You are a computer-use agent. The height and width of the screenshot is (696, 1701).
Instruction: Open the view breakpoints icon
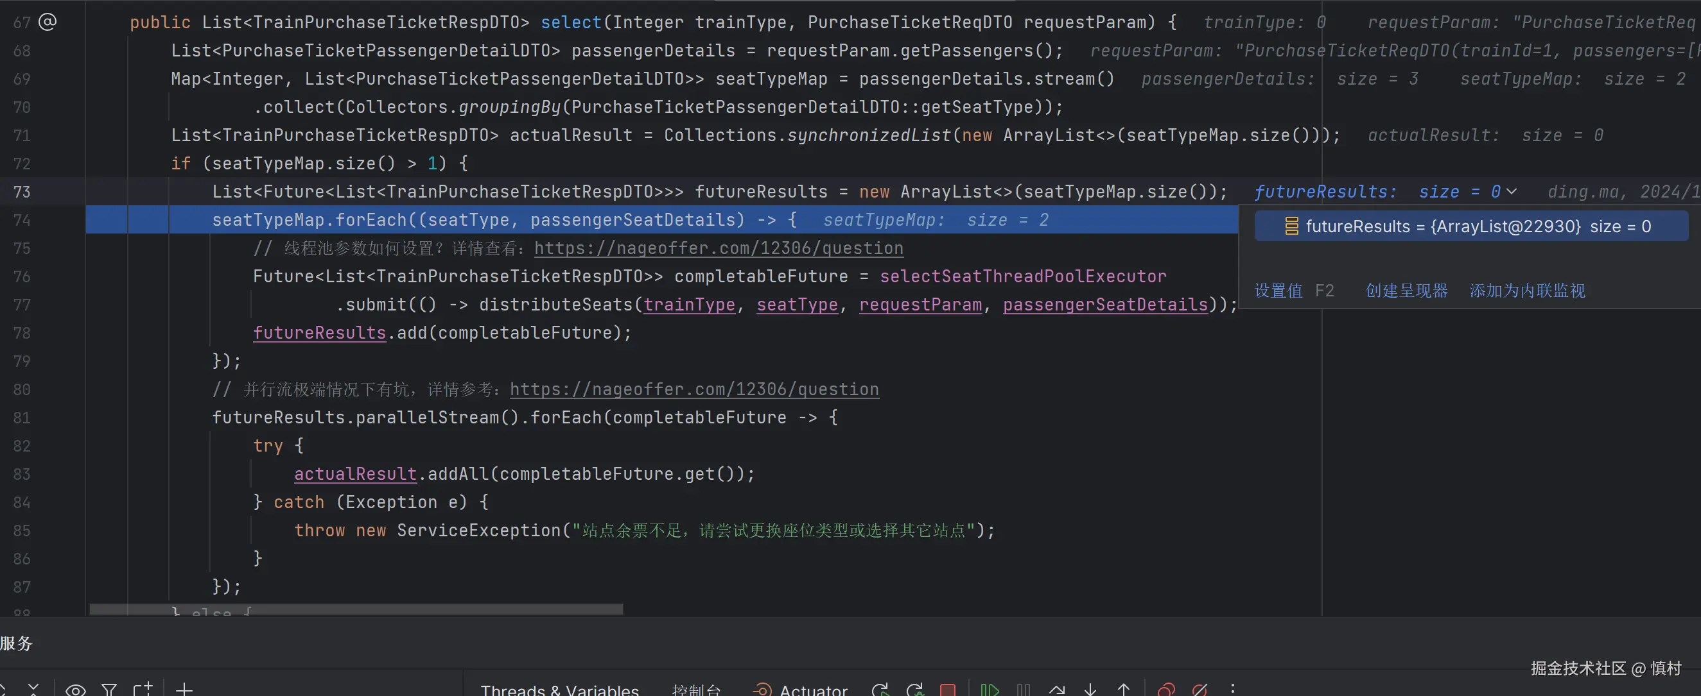pyautogui.click(x=1166, y=690)
